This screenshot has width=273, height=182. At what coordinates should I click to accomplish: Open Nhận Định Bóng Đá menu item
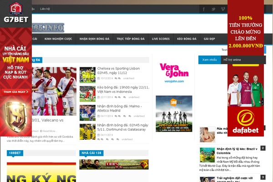[x=94, y=39]
